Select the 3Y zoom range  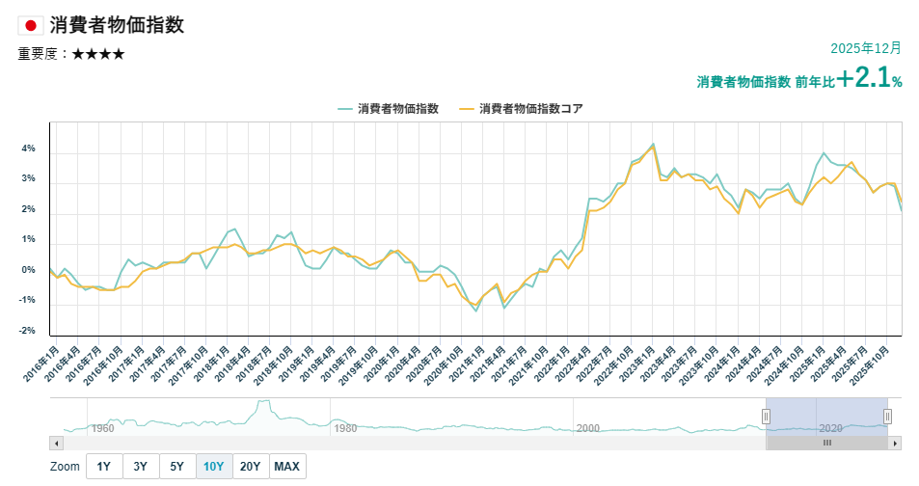point(140,467)
